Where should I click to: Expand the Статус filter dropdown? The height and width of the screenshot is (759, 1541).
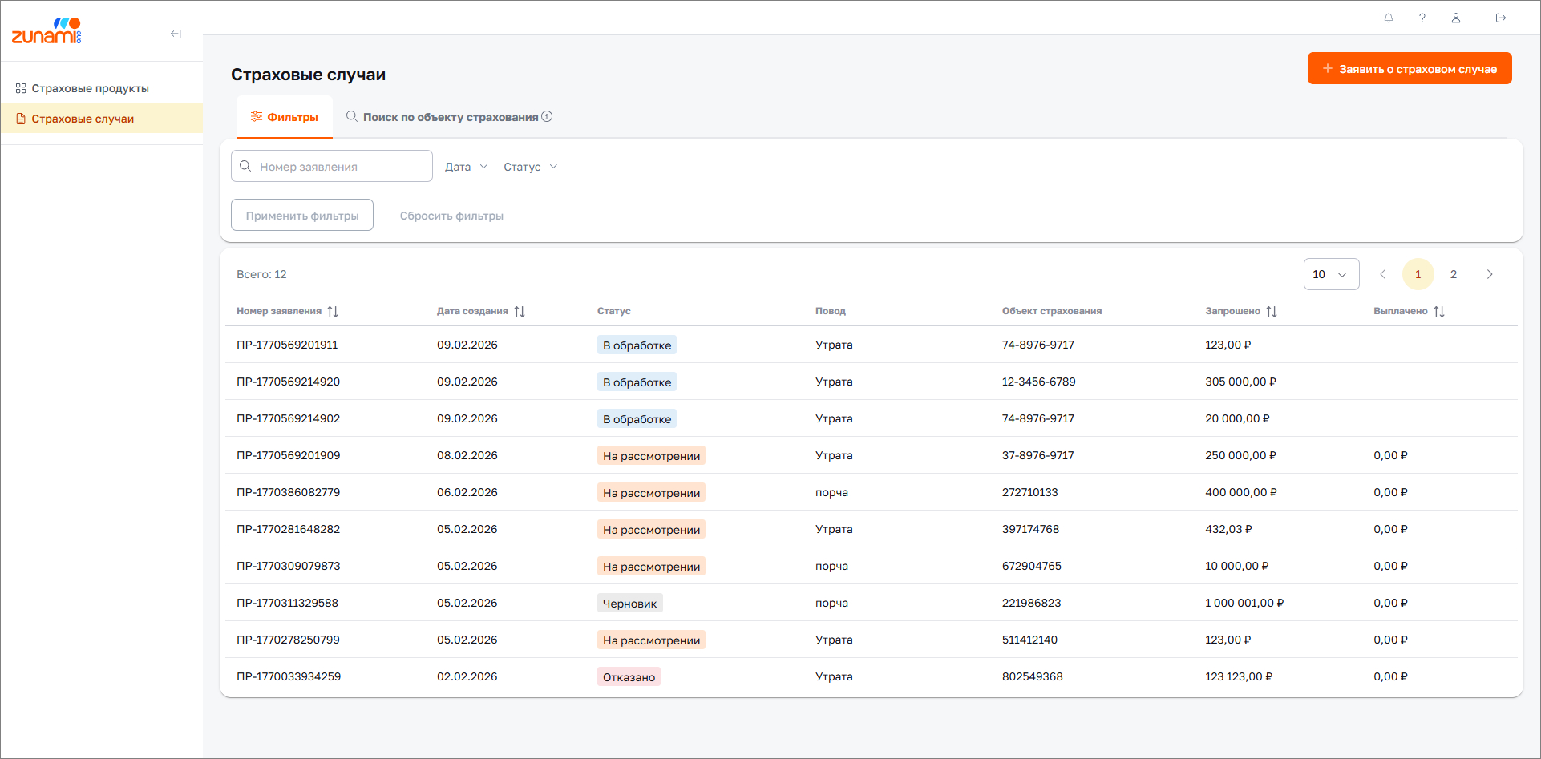pos(530,167)
